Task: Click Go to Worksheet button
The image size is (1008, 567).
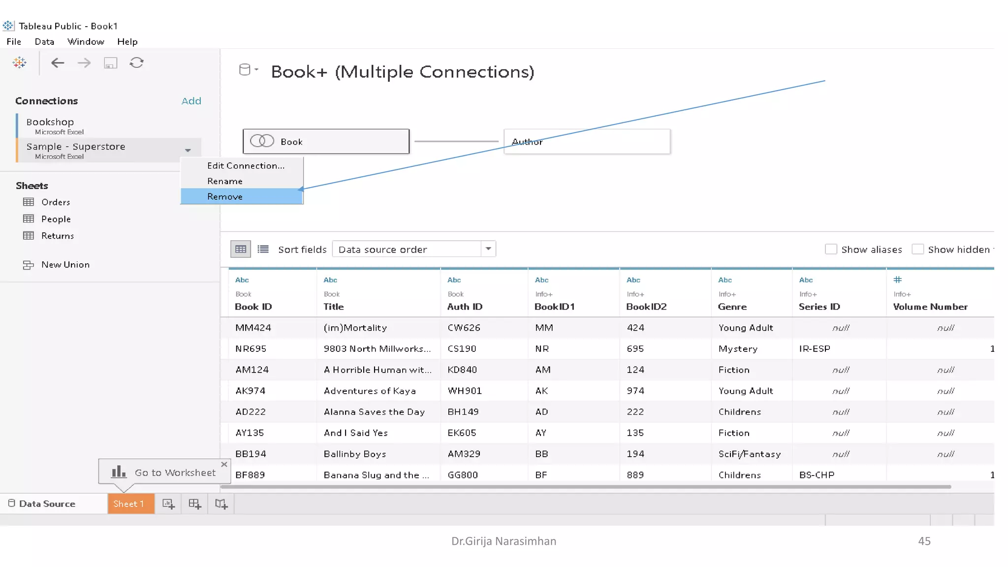Action: [x=175, y=472]
